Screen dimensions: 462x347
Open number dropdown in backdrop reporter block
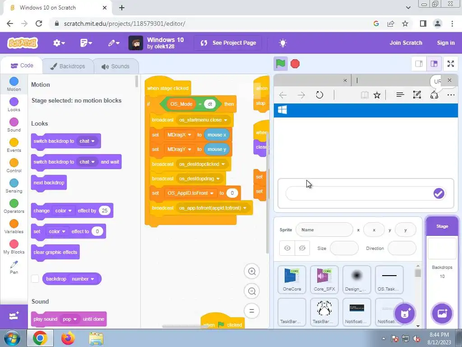[83, 279]
